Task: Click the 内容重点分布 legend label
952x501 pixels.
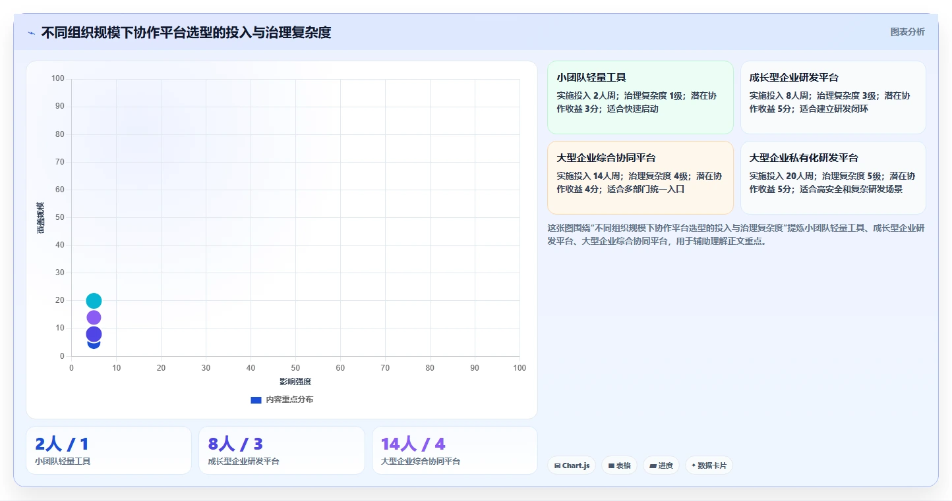Action: (289, 400)
